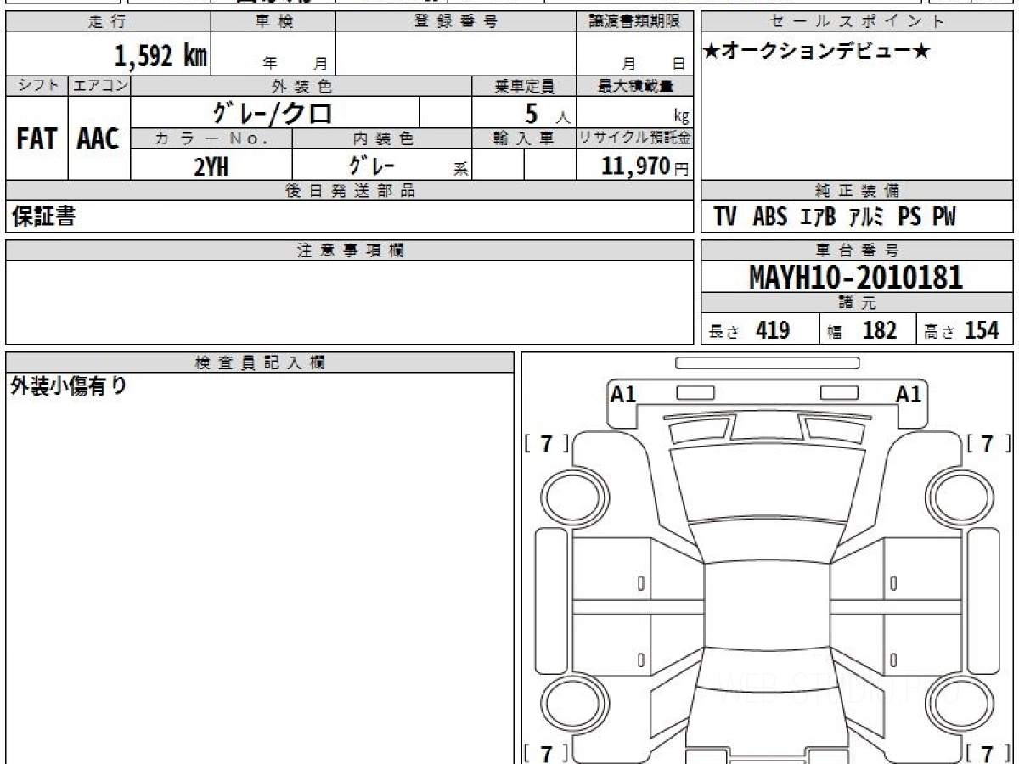The height and width of the screenshot is (764, 1019).
Task: Select the upper-left [7] tire marker
Action: click(x=547, y=443)
